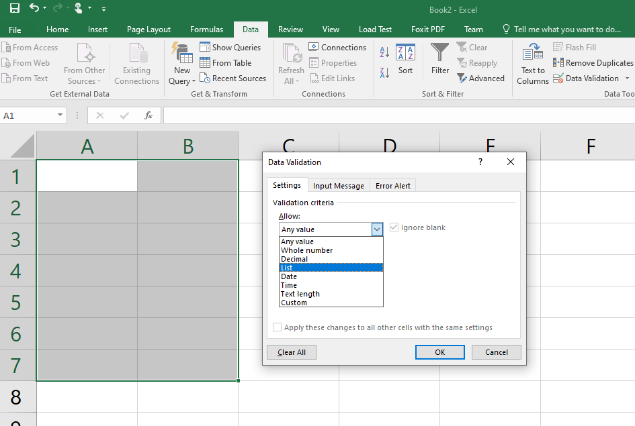The image size is (635, 426).
Task: Open the File tab
Action: coord(15,30)
